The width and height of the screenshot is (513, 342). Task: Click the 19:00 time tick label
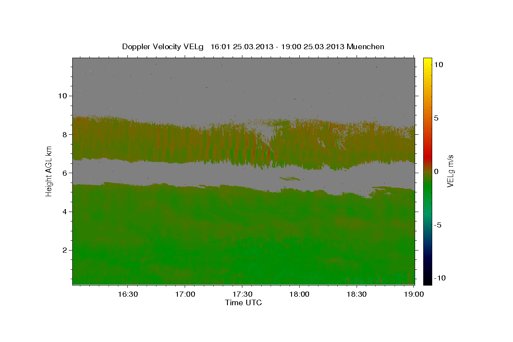[x=414, y=295]
